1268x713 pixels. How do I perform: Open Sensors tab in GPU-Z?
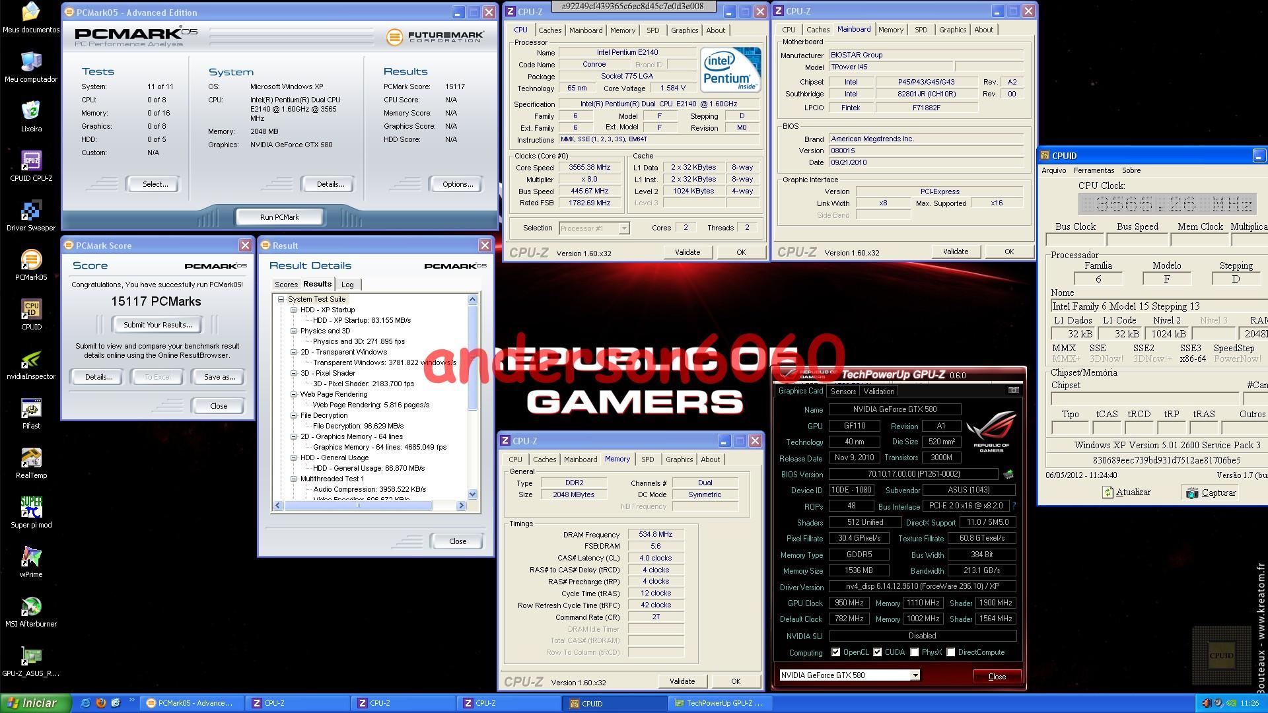pos(843,391)
